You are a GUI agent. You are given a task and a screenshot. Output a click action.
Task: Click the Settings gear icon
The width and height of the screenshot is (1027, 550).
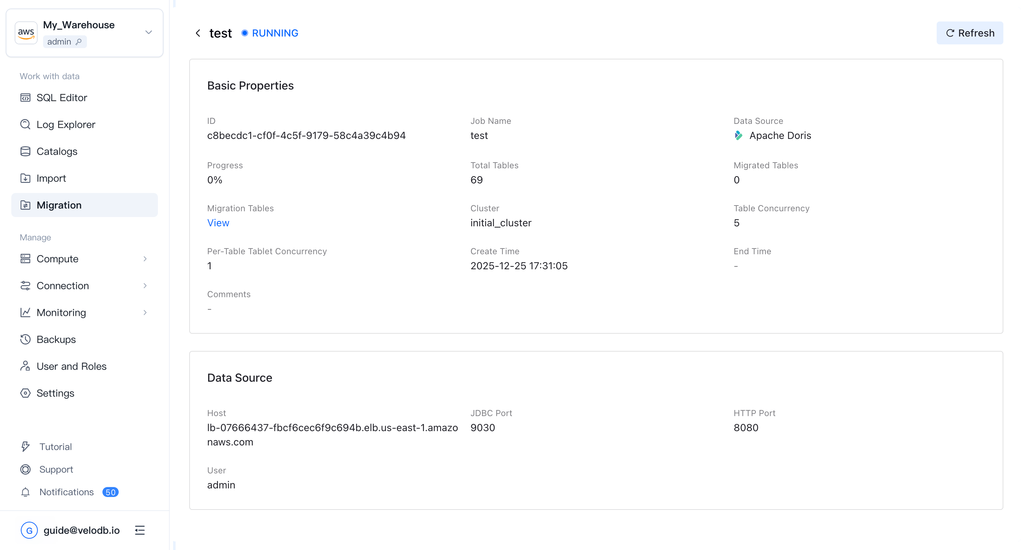coord(25,393)
